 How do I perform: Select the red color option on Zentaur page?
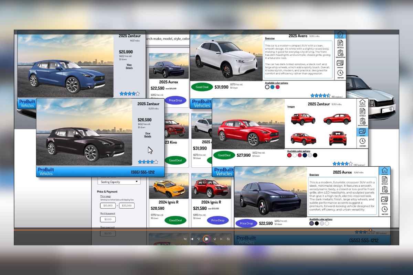(289, 155)
